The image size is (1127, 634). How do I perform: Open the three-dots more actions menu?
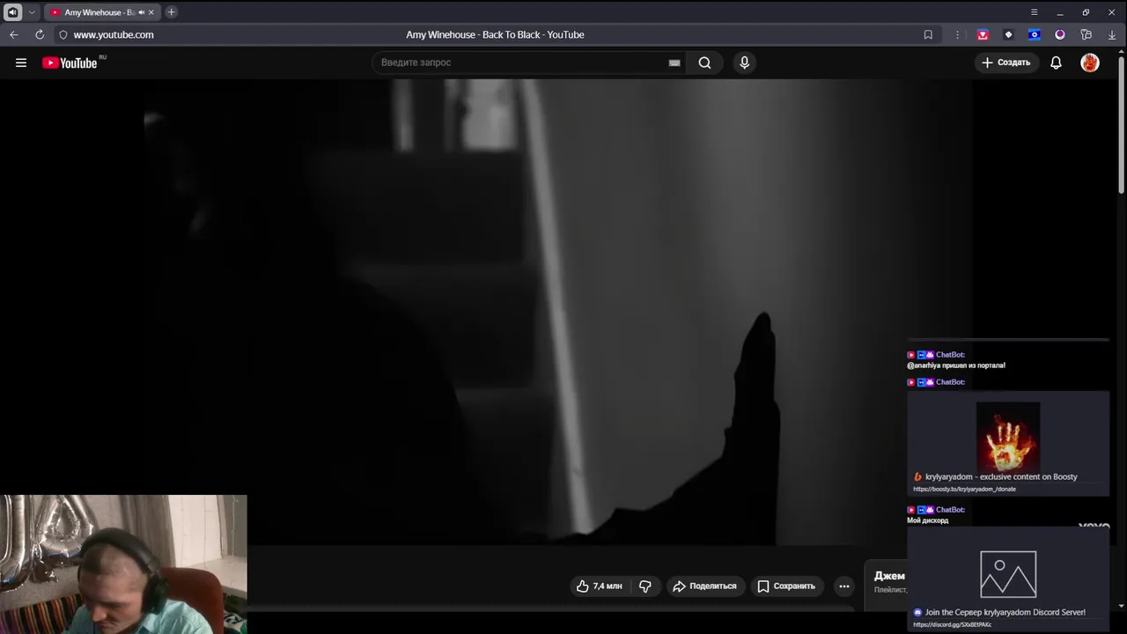coord(844,586)
